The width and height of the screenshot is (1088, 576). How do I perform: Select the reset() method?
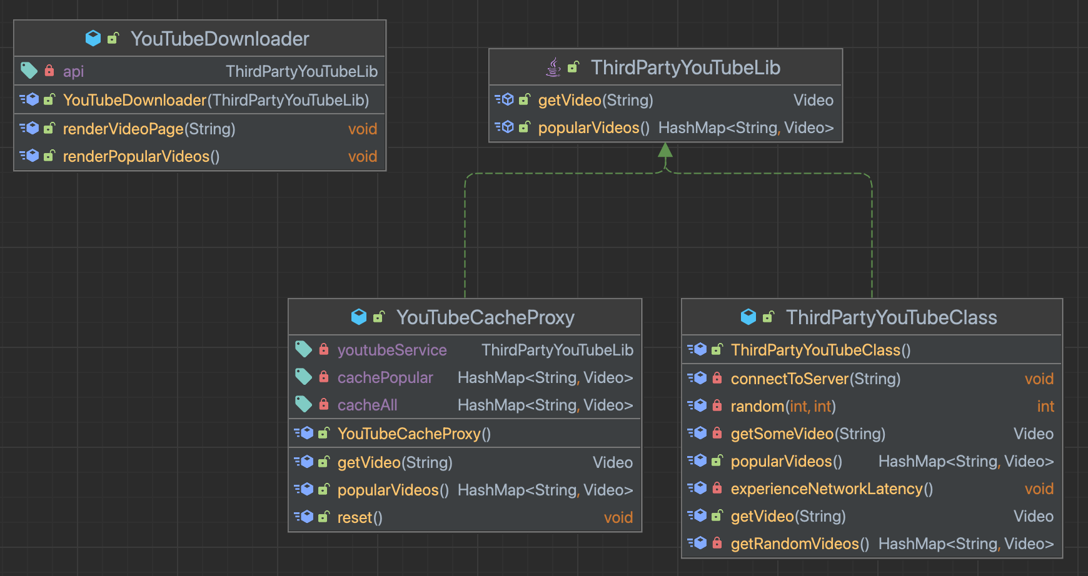[x=360, y=517]
